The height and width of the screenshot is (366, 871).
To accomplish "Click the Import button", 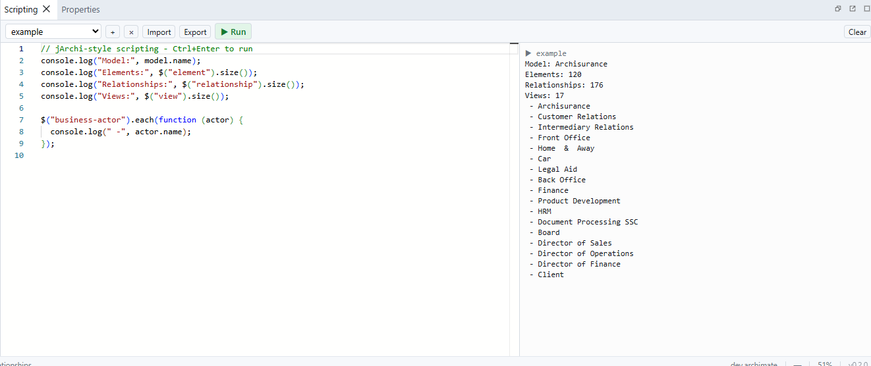I will (x=159, y=32).
